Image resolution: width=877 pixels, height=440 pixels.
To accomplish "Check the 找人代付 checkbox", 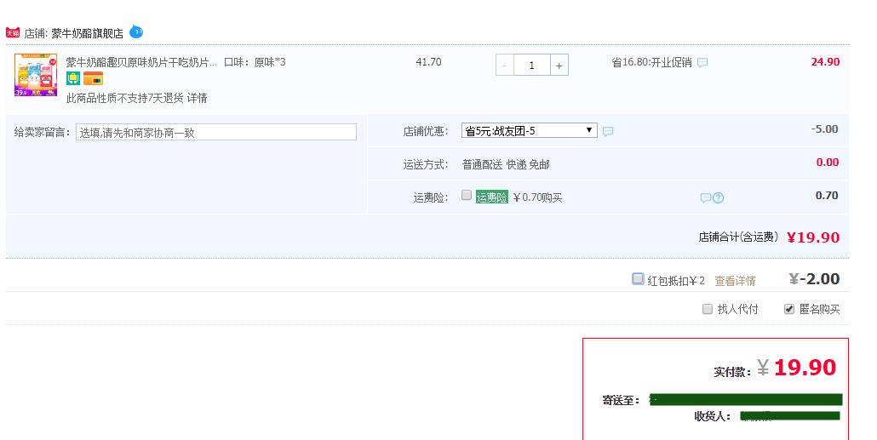I will coord(708,309).
